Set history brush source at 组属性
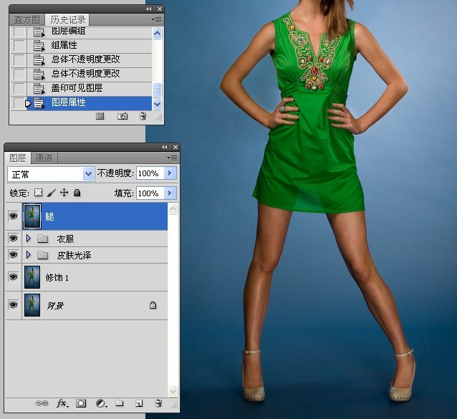 point(19,45)
